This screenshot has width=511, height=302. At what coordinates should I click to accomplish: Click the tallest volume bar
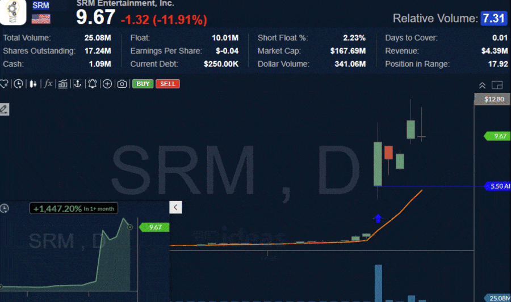(378, 283)
